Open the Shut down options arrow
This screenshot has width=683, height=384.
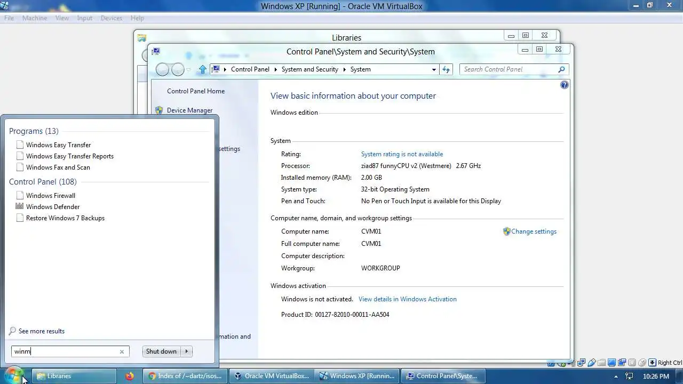pyautogui.click(x=187, y=351)
